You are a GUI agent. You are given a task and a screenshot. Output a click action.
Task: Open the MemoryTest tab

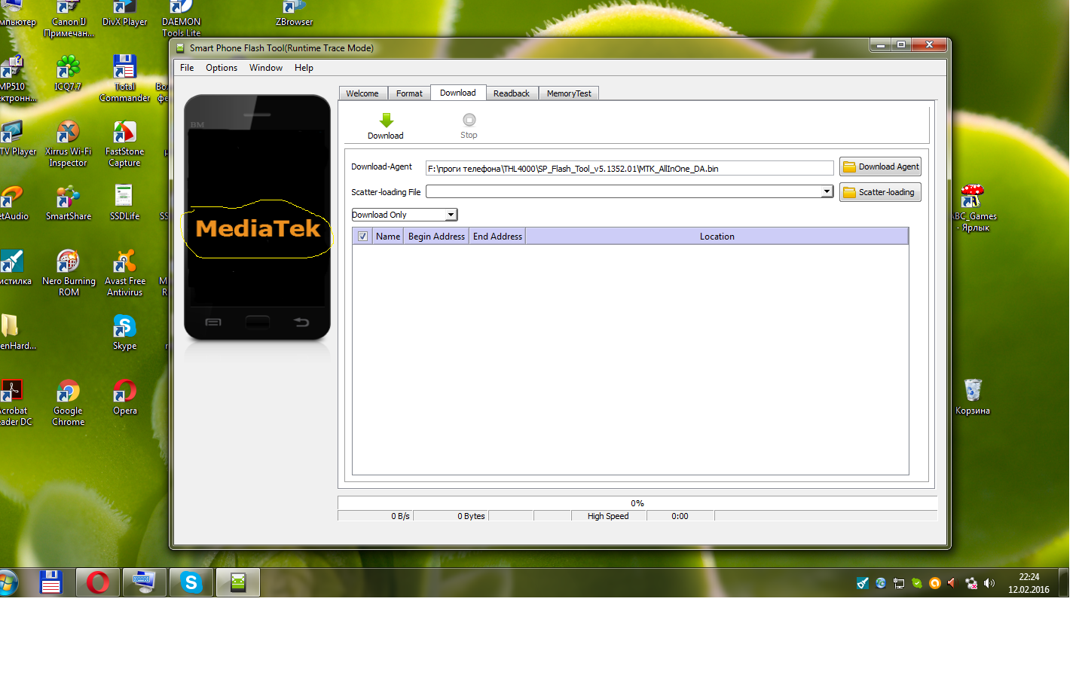coord(568,93)
